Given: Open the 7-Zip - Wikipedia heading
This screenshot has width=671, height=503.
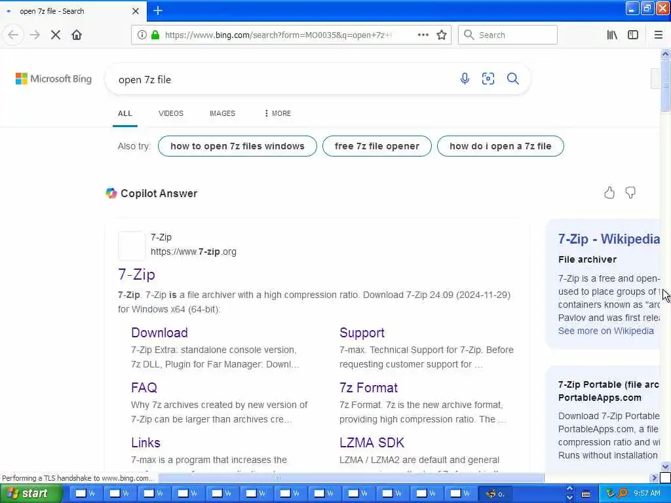Looking at the screenshot, I should tap(609, 238).
